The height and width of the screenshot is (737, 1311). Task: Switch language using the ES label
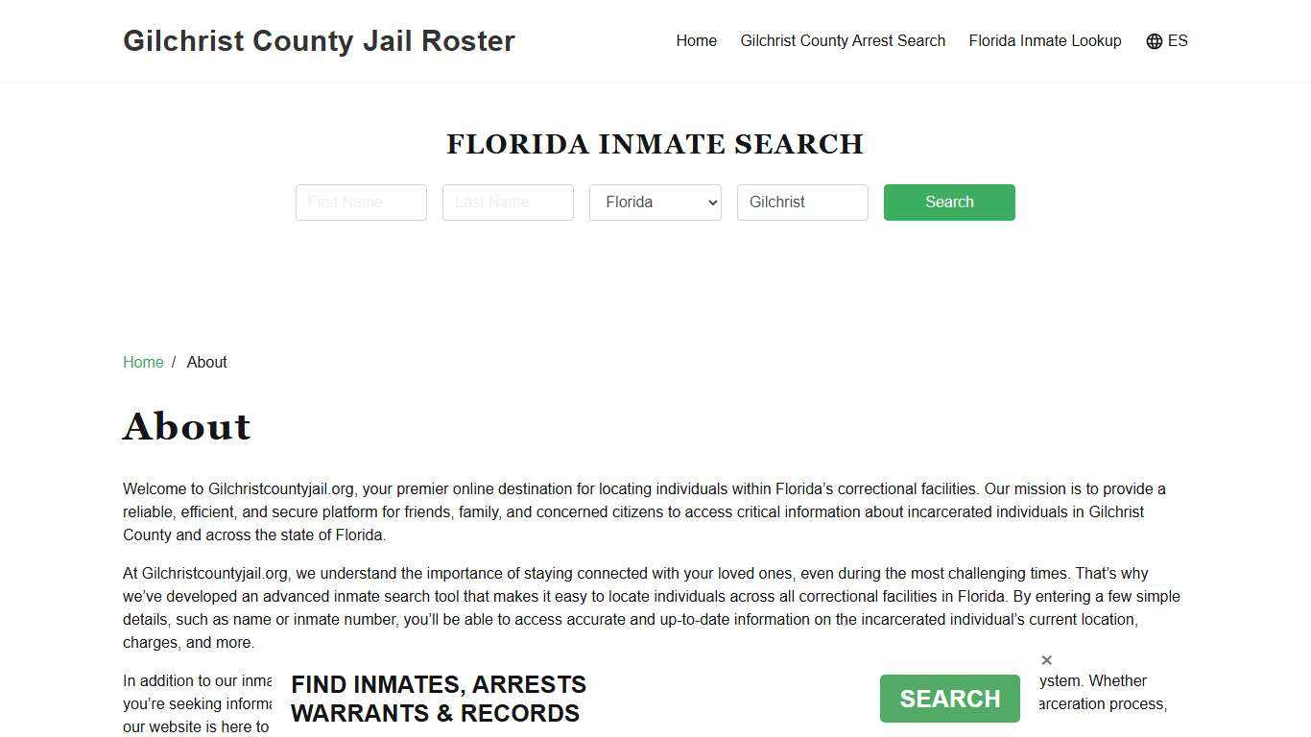[x=1178, y=41]
